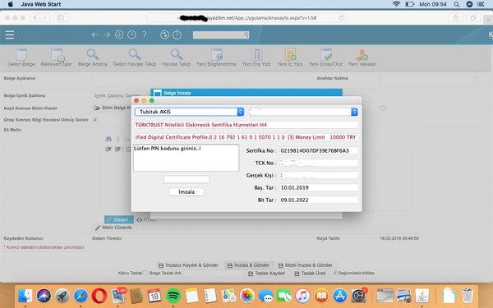The image size is (493, 308).
Task: Click the clock history icon in blue toolbar
Action: point(131,34)
